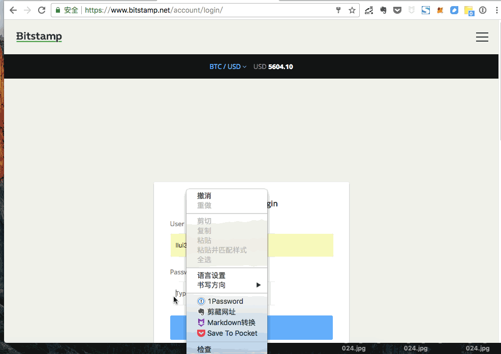Viewport: 501px width, 354px height.
Task: Click the green secure lock icon
Action: (58, 10)
